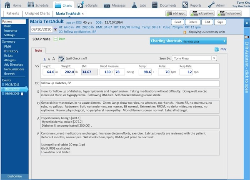
Task: Click the Edit button
Action: [x=207, y=22]
